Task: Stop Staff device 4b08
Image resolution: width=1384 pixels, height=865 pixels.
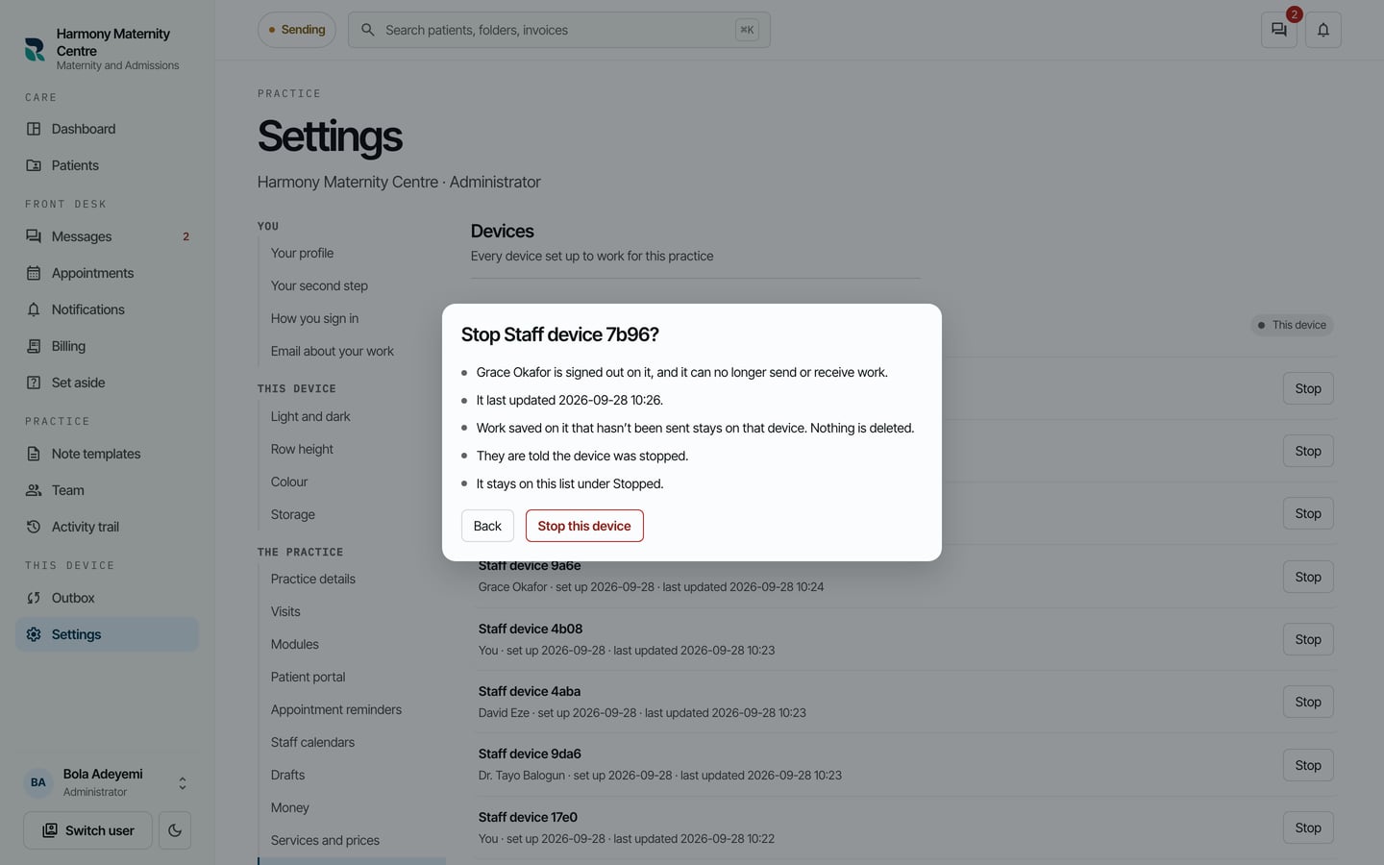Action: 1308,639
